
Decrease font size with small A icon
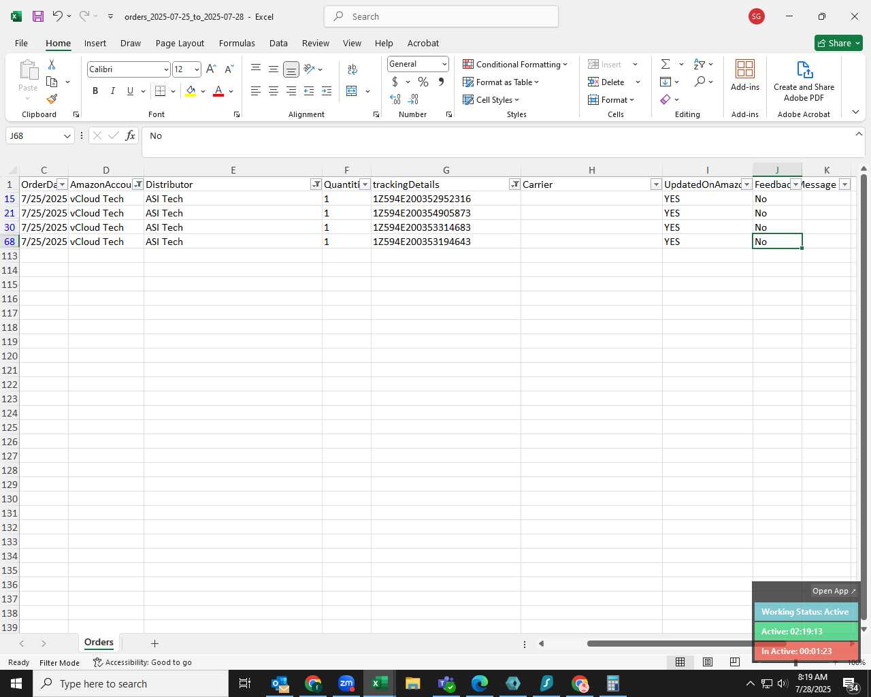tap(229, 69)
